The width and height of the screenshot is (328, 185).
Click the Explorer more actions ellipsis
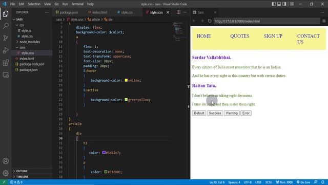tap(47, 12)
